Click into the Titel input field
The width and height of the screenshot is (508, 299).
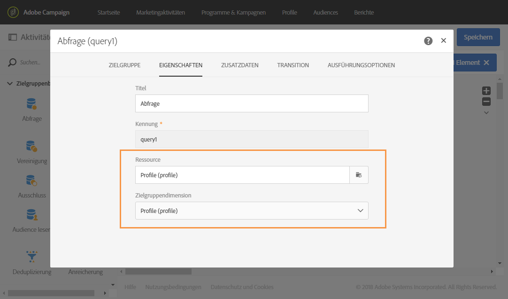pos(252,103)
